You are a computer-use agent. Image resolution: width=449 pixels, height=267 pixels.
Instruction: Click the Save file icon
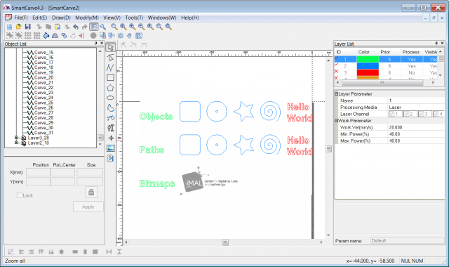[28, 27]
